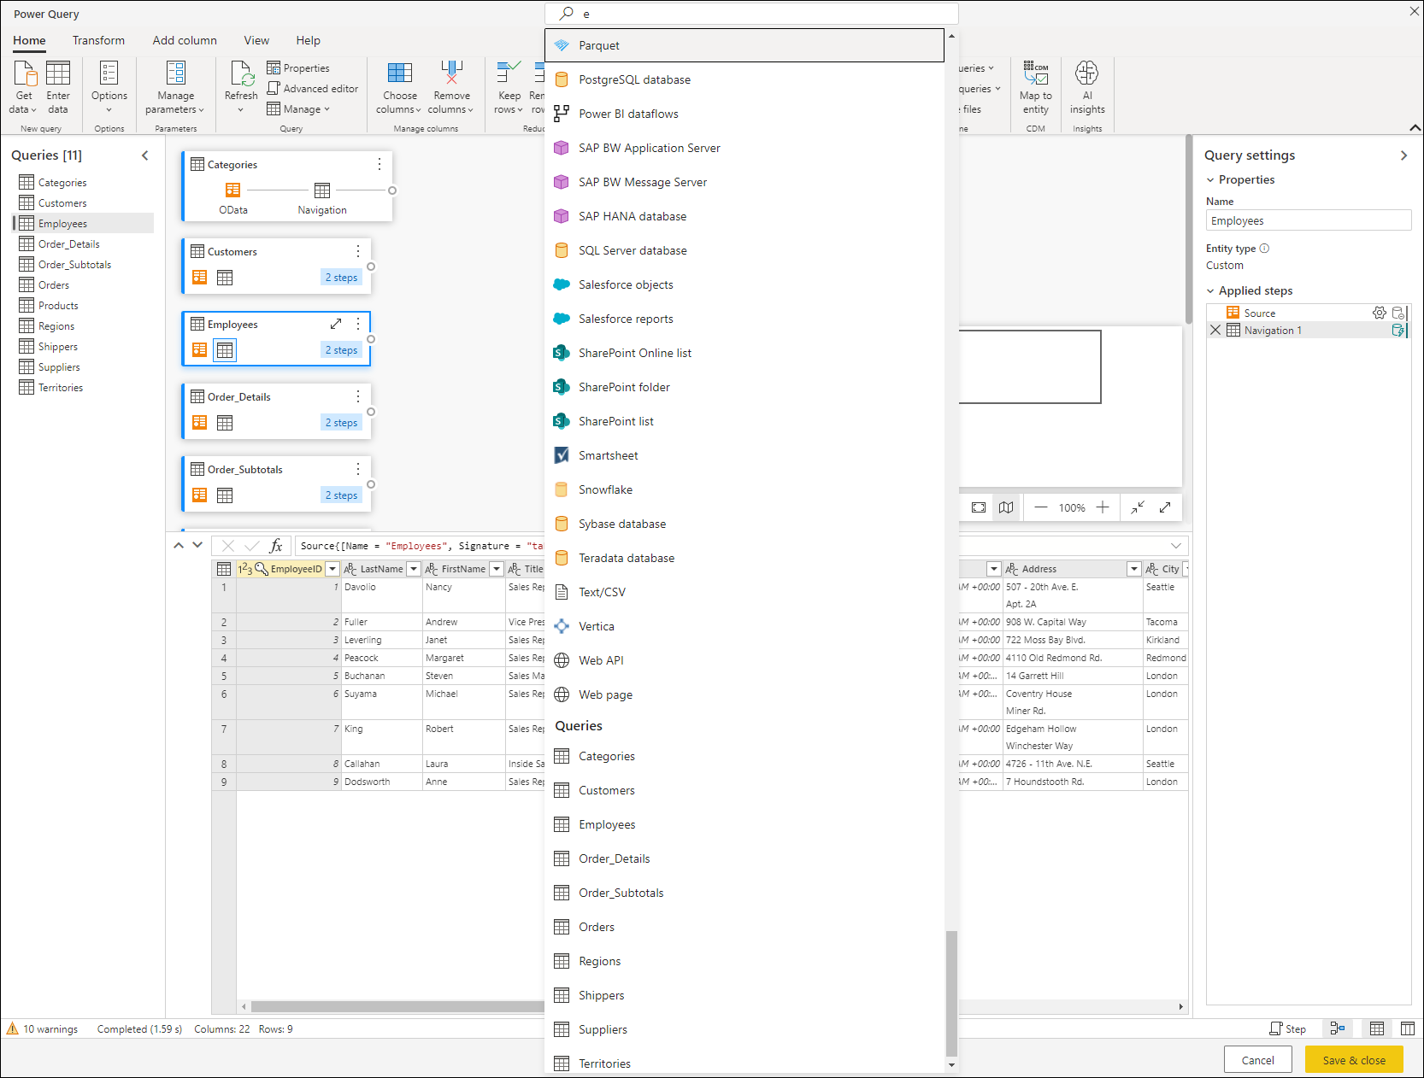Click the table select-all corner icon
The height and width of the screenshot is (1078, 1424).
point(224,569)
